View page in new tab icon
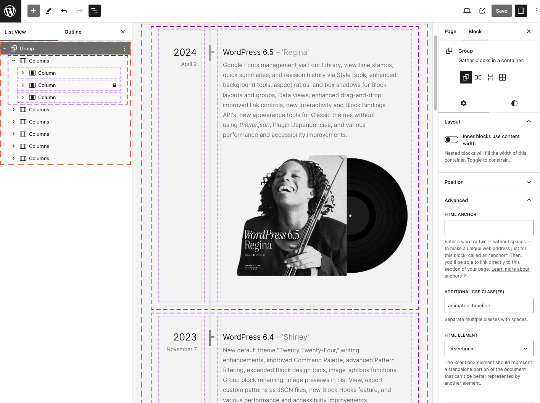The width and height of the screenshot is (540, 403). tap(482, 11)
